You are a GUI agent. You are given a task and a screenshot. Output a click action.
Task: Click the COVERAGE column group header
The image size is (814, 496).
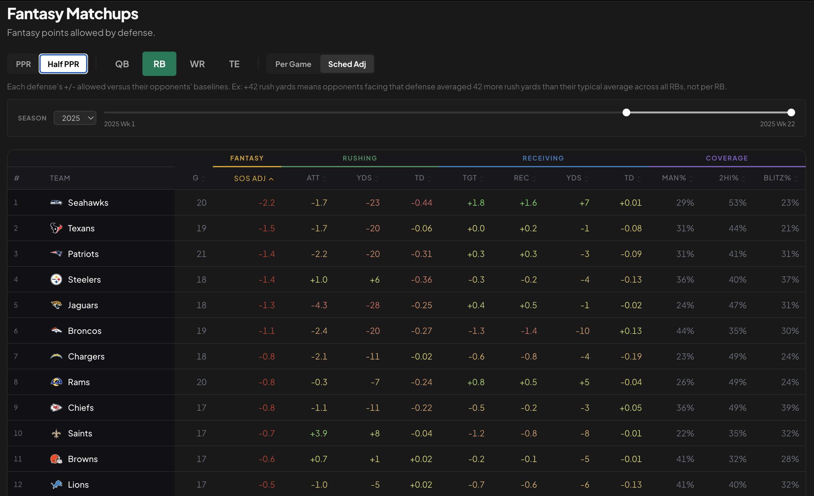point(727,158)
